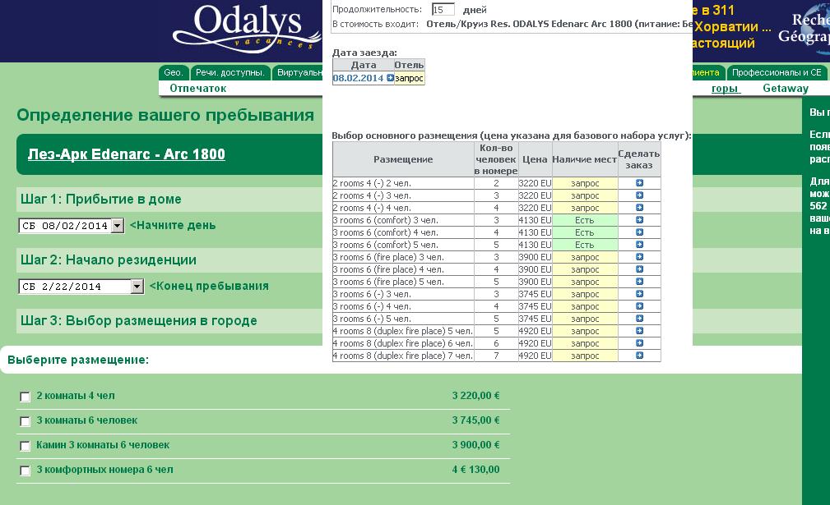Click heading "Шаг 2: Начало резиденции"
Image resolution: width=830 pixels, height=505 pixels.
[109, 260]
